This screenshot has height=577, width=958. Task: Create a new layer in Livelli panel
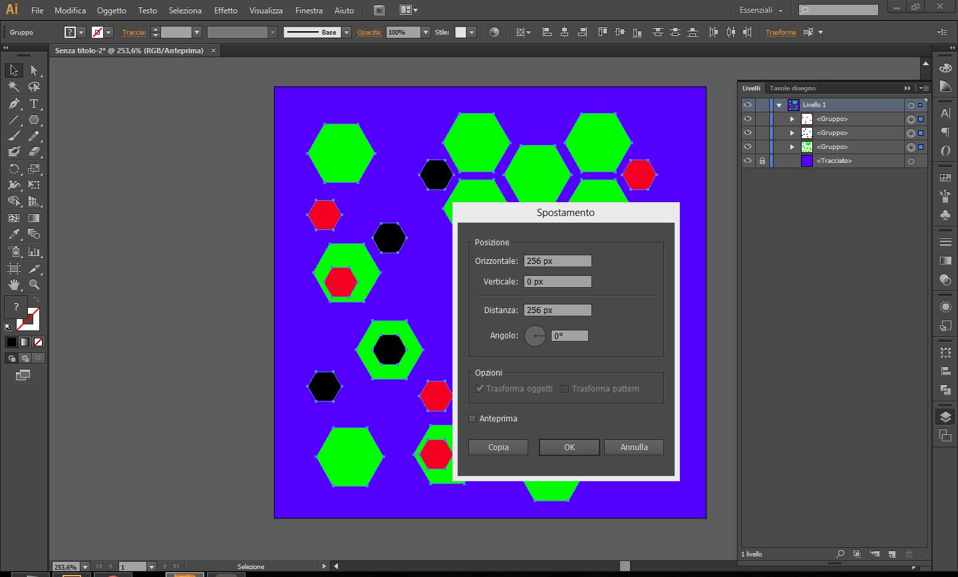(x=892, y=554)
